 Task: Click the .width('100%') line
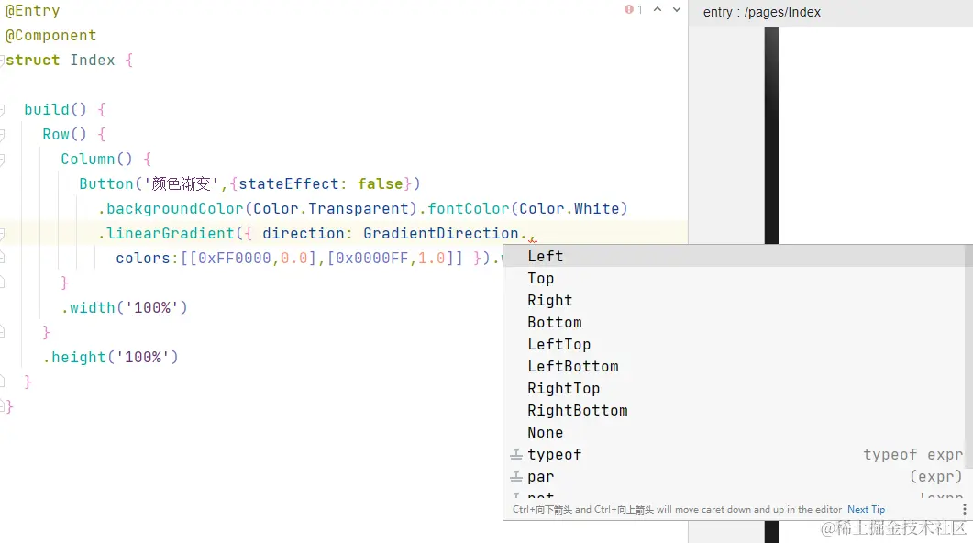124,308
